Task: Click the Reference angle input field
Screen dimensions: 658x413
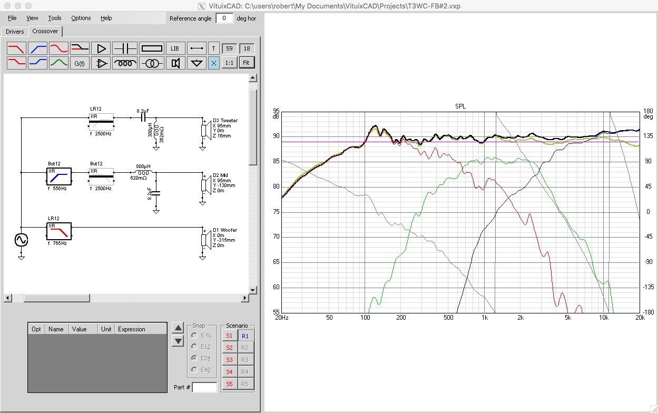Action: (224, 18)
